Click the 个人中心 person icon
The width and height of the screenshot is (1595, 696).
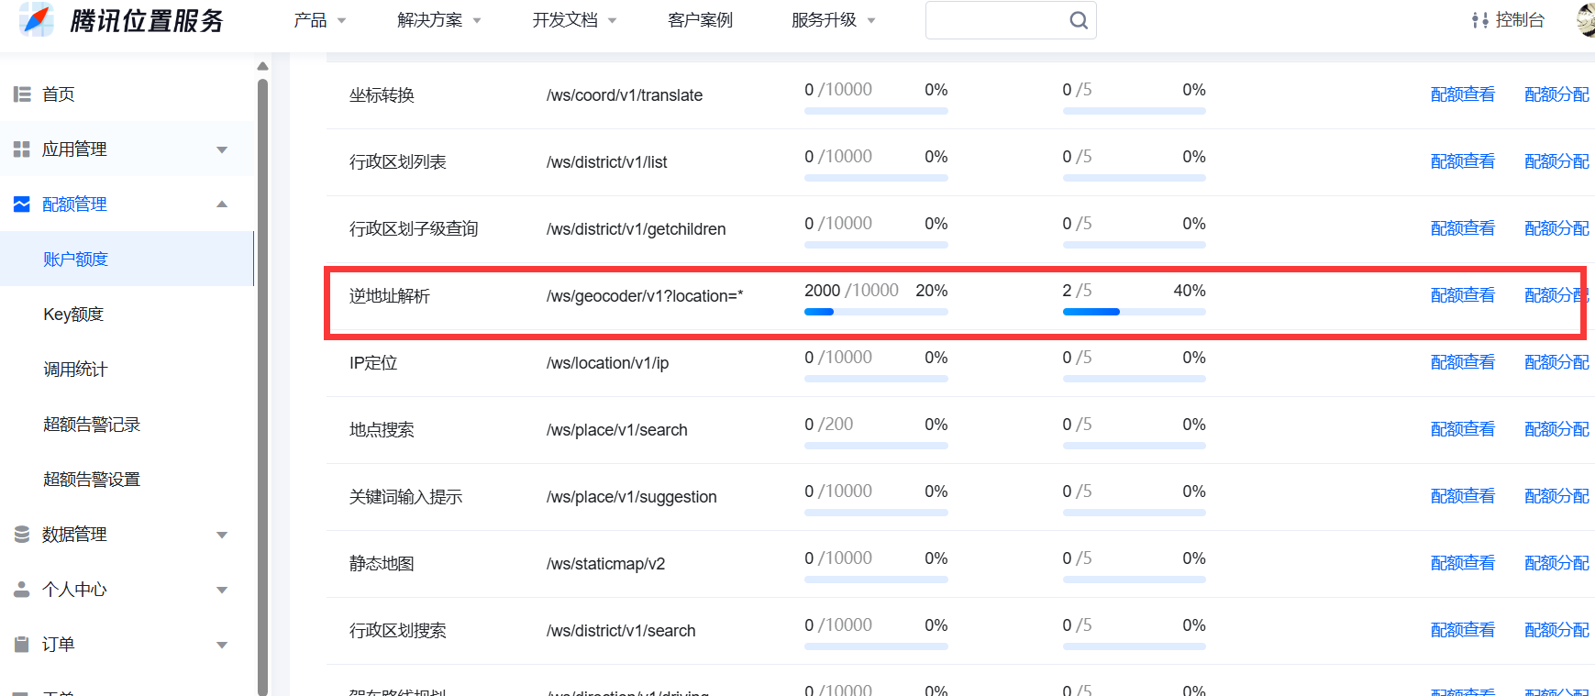pos(22,590)
